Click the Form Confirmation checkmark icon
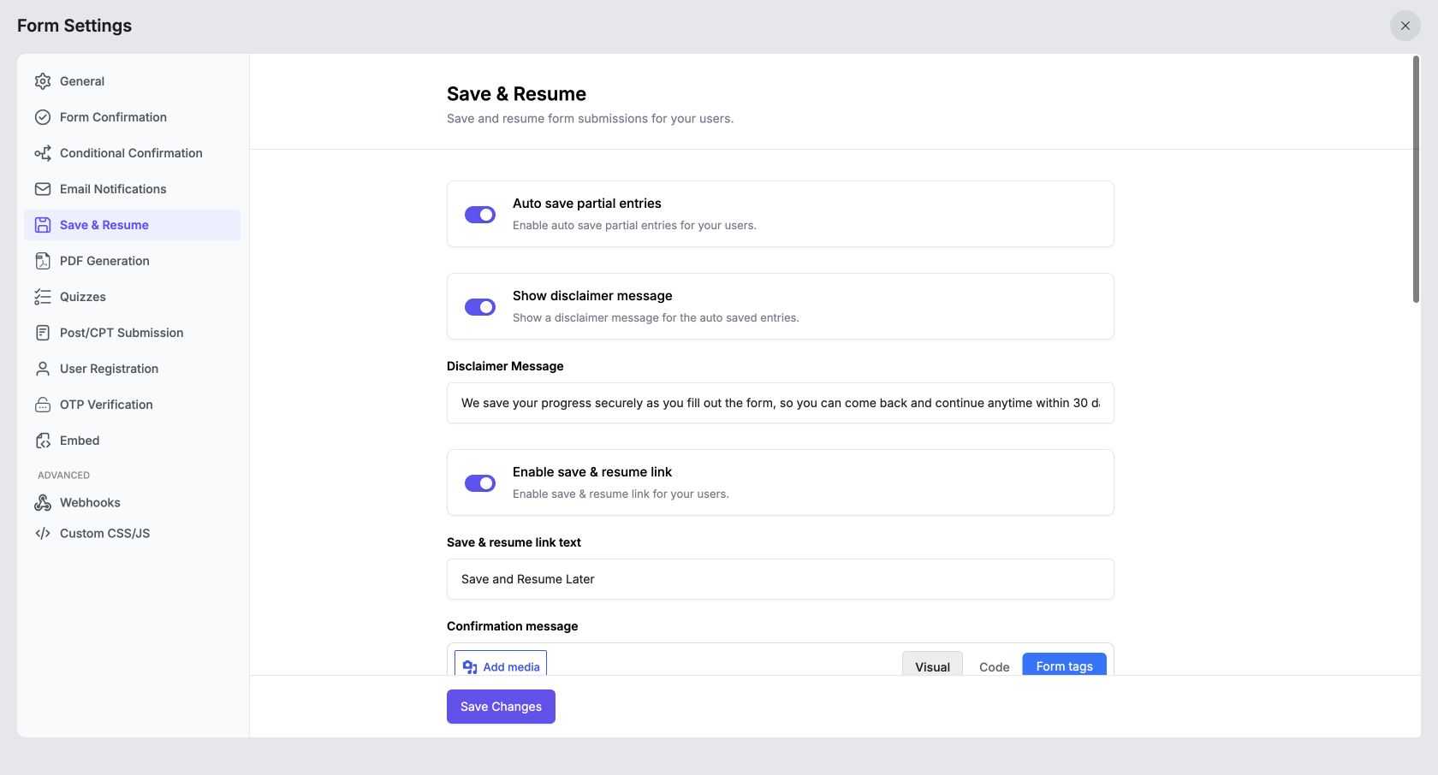 pyautogui.click(x=43, y=117)
